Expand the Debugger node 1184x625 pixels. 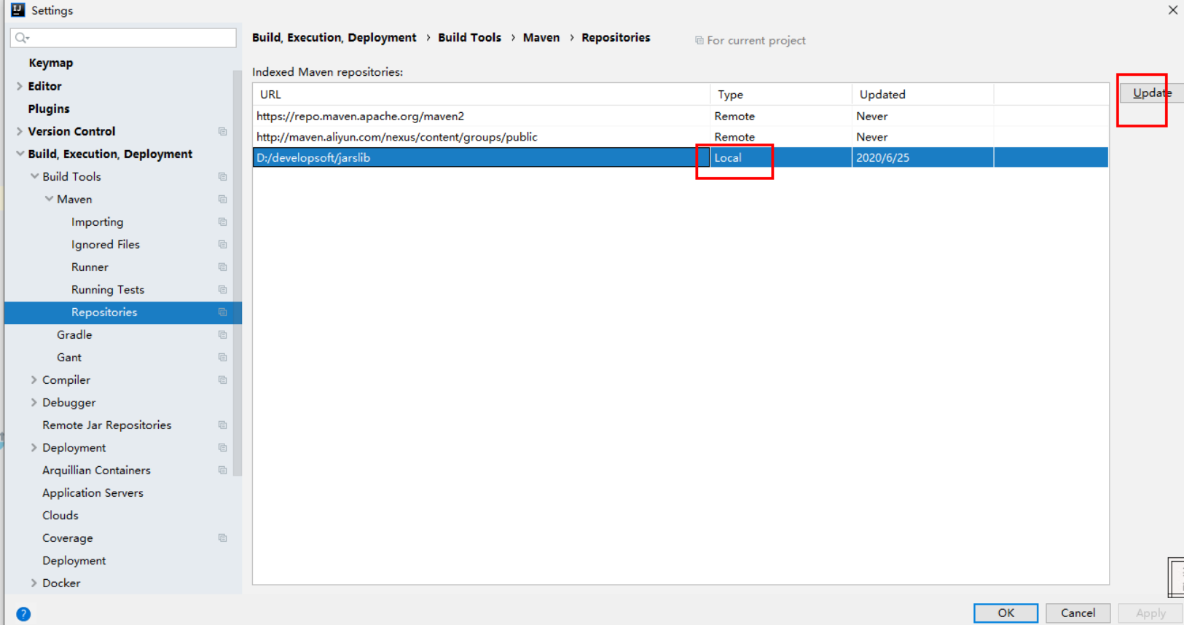34,402
